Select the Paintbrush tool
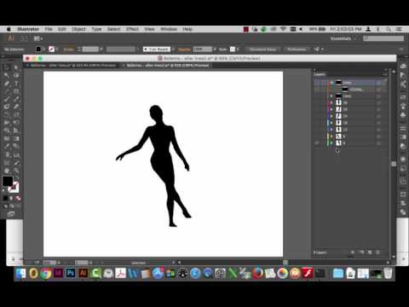The width and height of the screenshot is (409, 307). [x=7, y=99]
